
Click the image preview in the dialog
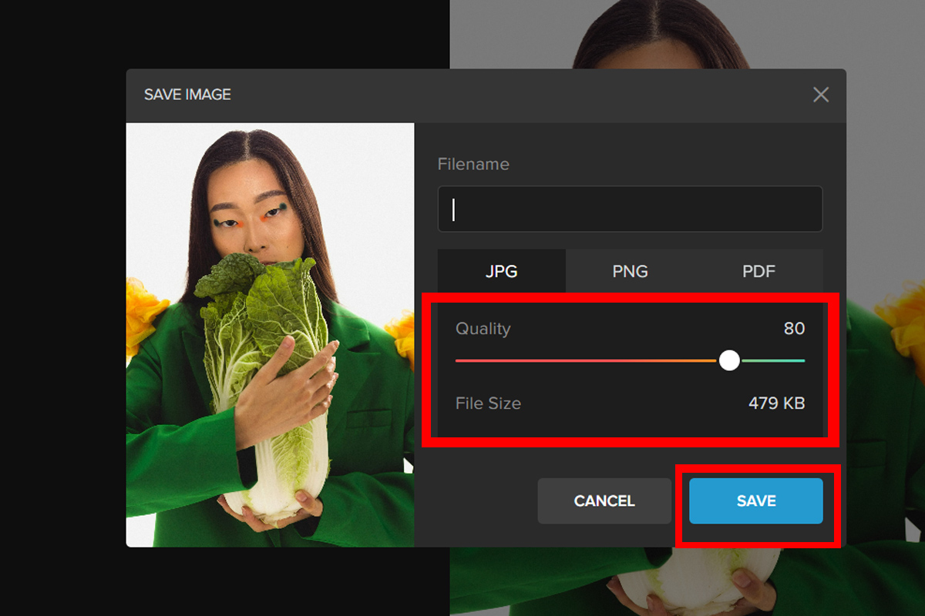[x=270, y=335]
